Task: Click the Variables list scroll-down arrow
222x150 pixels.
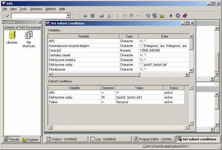Action: tap(191, 70)
